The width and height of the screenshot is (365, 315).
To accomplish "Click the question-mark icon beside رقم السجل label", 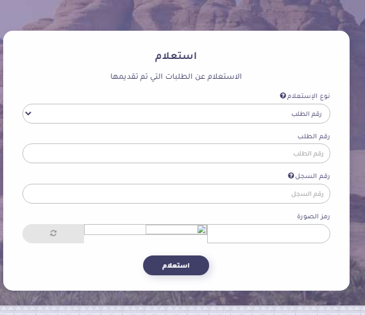I will pos(291,175).
